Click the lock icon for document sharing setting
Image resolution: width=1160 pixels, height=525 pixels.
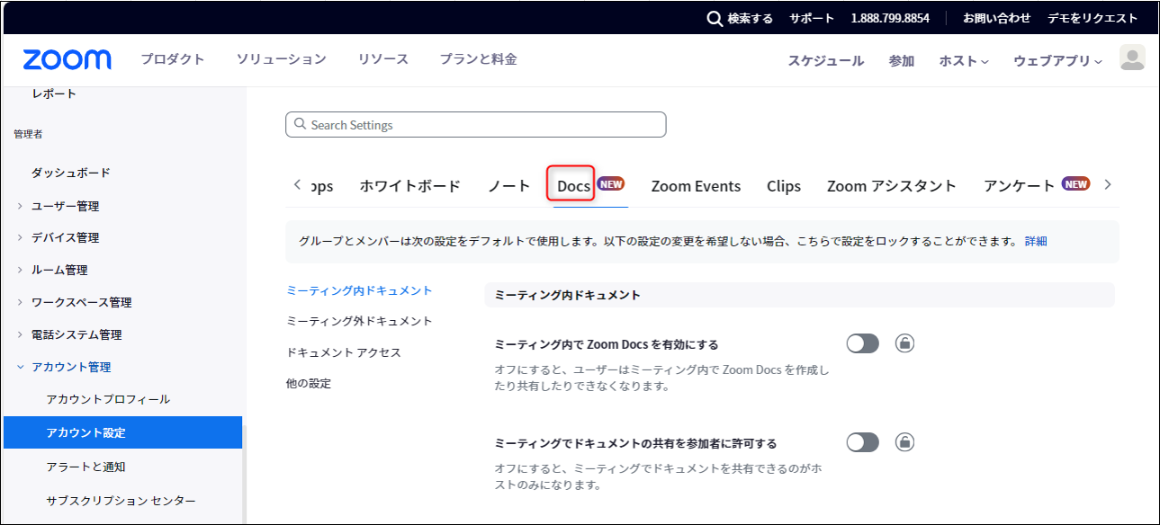904,441
